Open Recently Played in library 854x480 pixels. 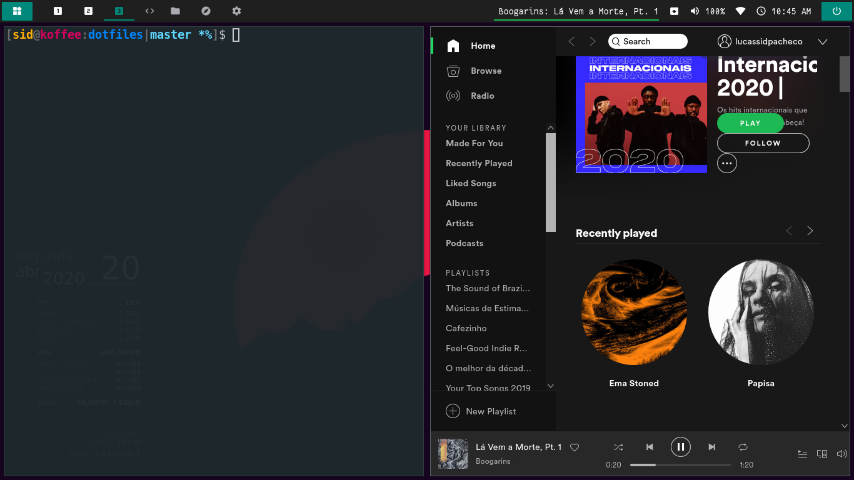click(x=479, y=163)
